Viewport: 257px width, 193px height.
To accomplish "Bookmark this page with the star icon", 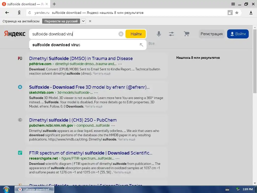I will 237,13.
